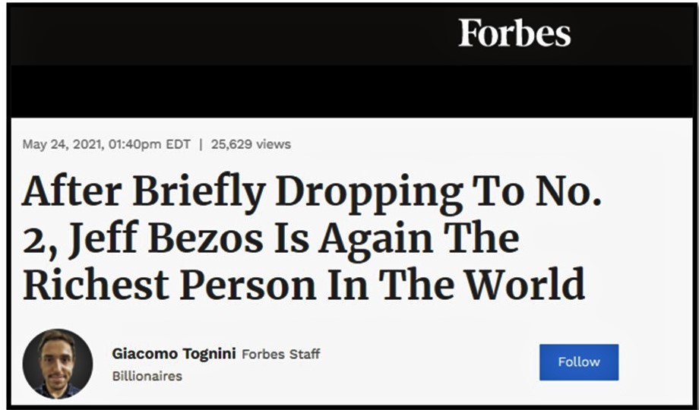
Task: Click the black banner below the Forbes header
Action: click(x=349, y=91)
